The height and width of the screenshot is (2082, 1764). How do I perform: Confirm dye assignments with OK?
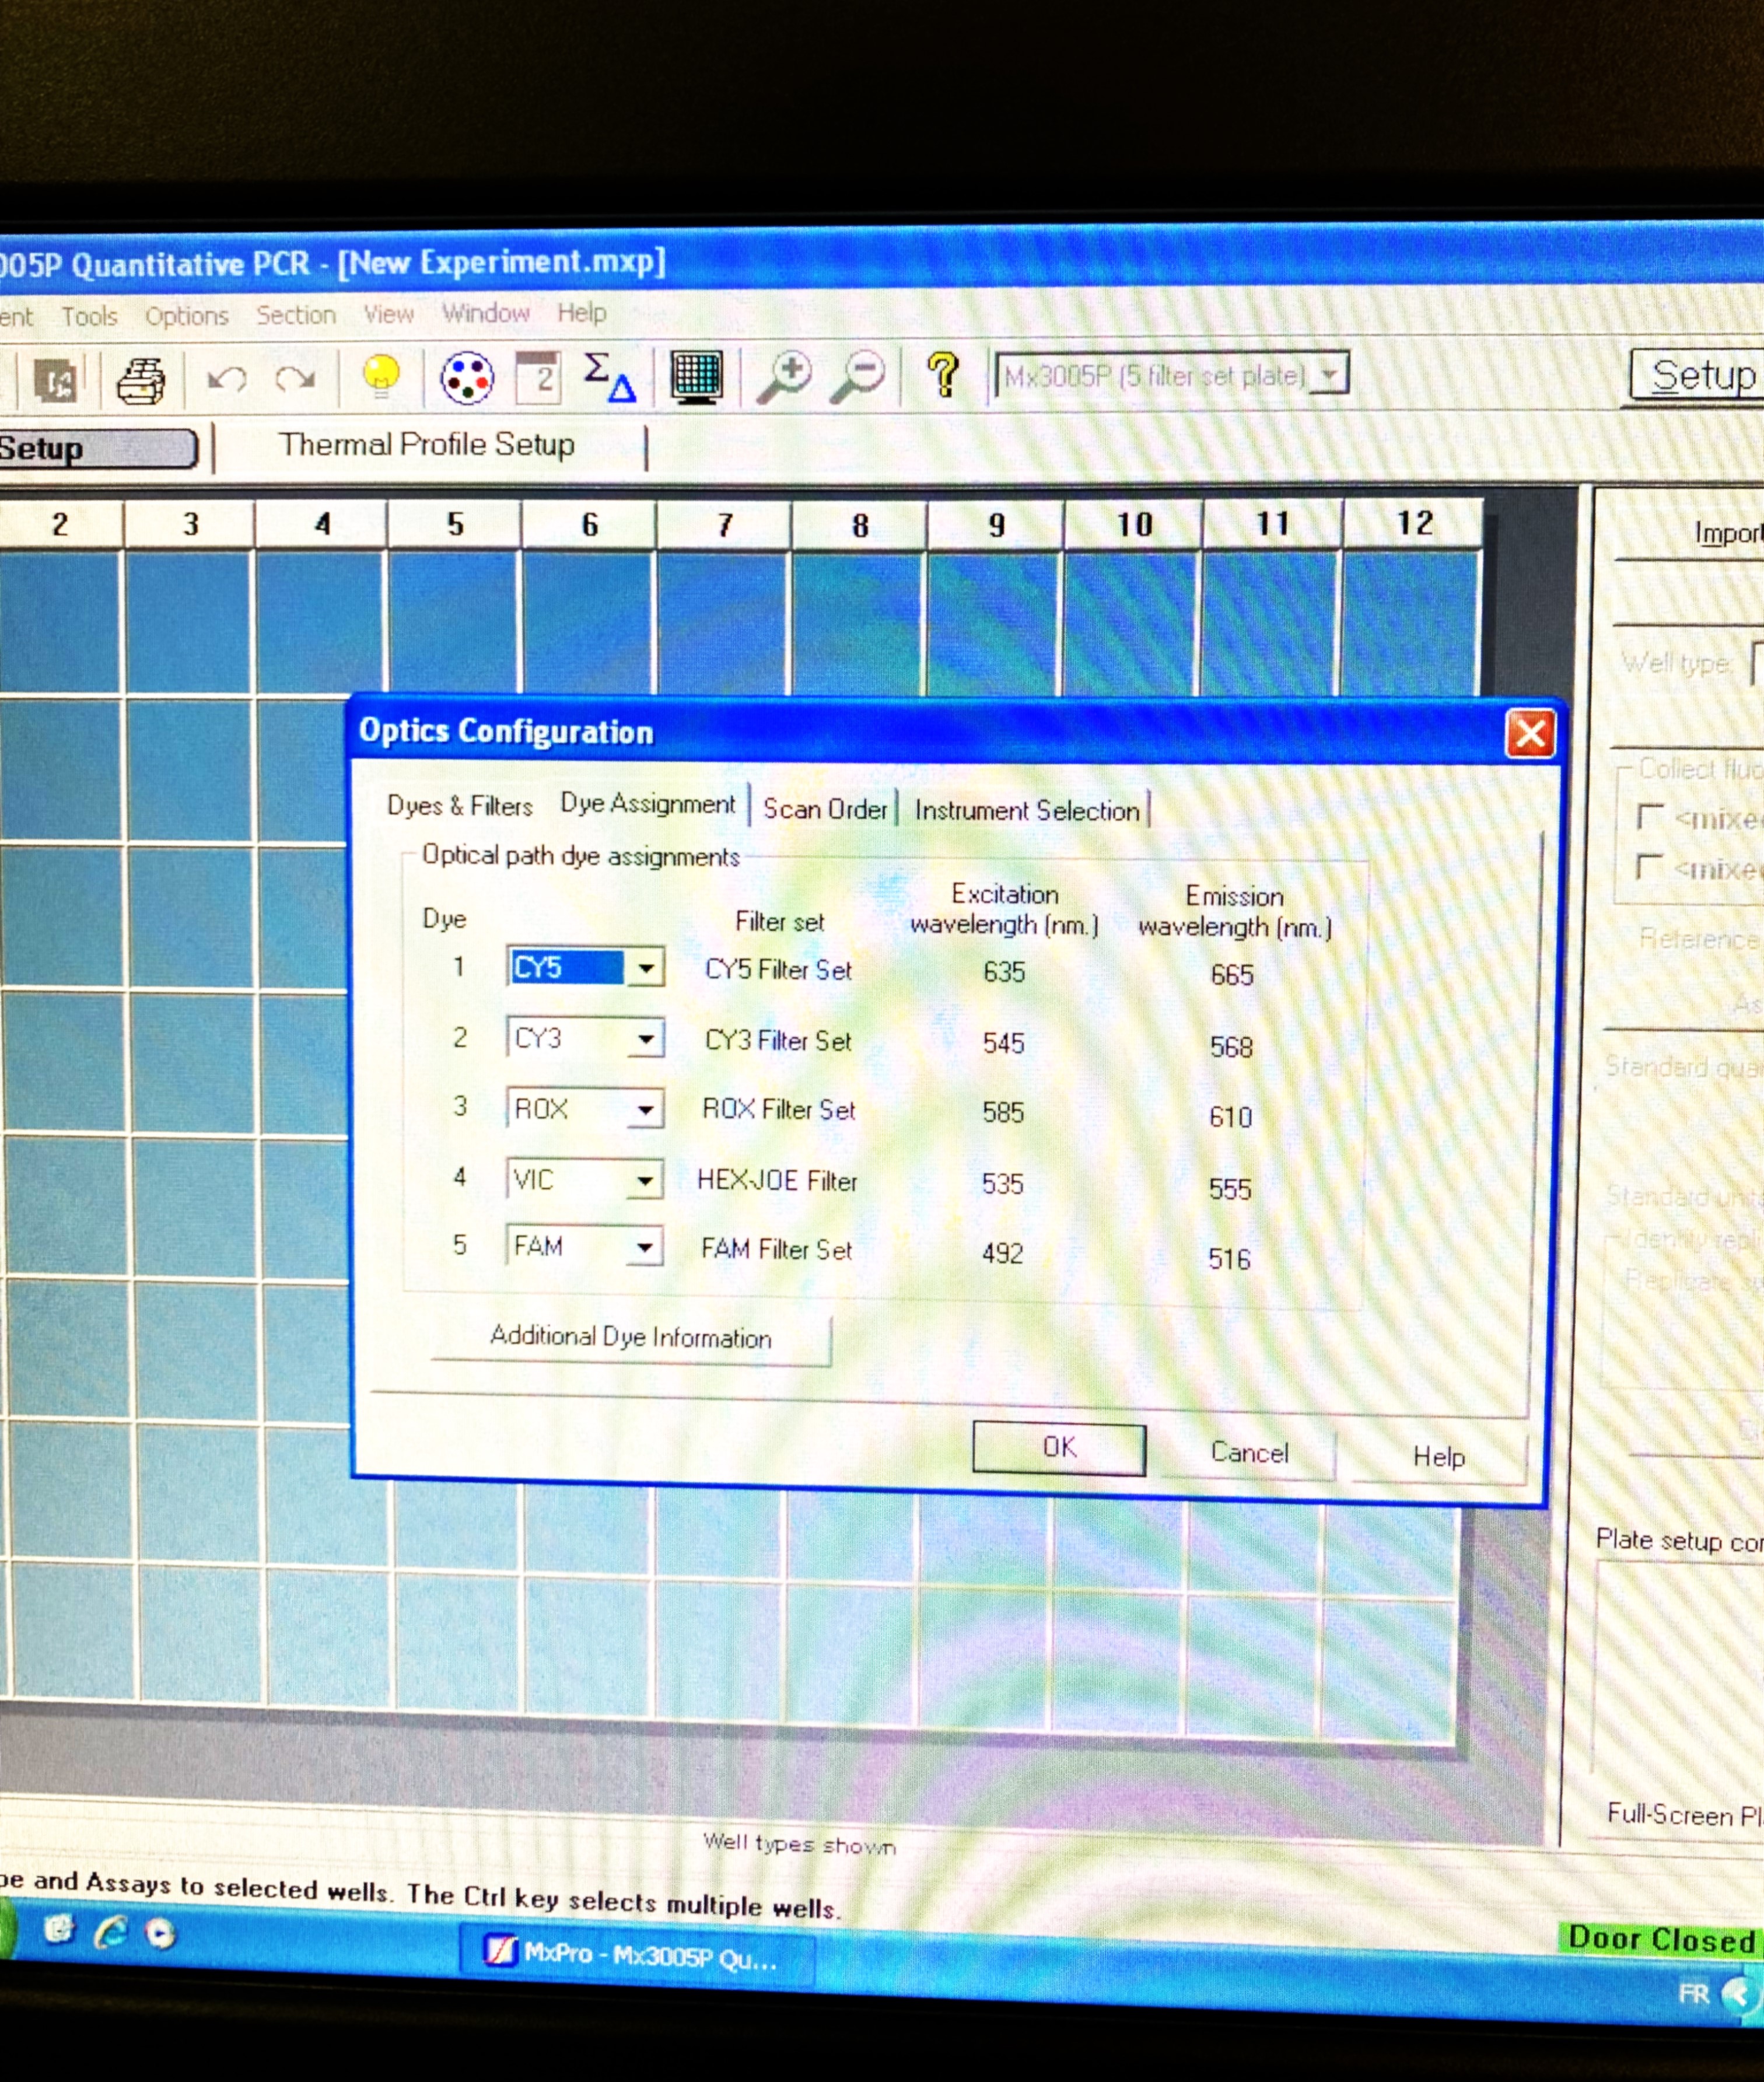[1058, 1447]
